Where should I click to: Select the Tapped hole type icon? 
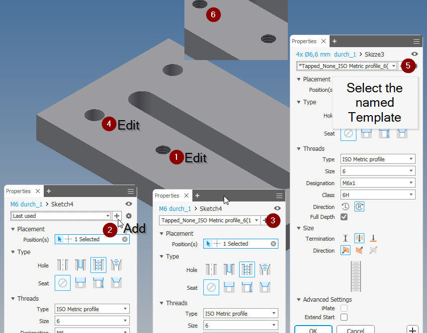click(247, 269)
